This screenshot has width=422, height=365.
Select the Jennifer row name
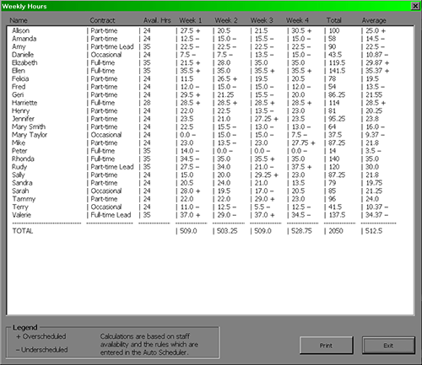pyautogui.click(x=23, y=119)
